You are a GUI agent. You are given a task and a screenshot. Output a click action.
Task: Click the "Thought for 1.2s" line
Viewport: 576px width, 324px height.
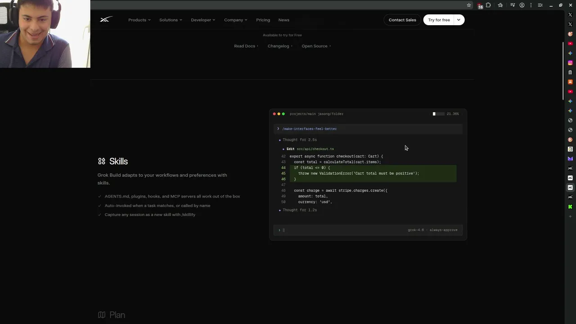point(299,210)
